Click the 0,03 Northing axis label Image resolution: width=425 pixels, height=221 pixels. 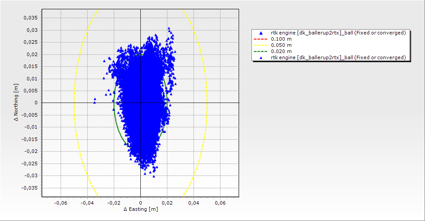click(32, 30)
